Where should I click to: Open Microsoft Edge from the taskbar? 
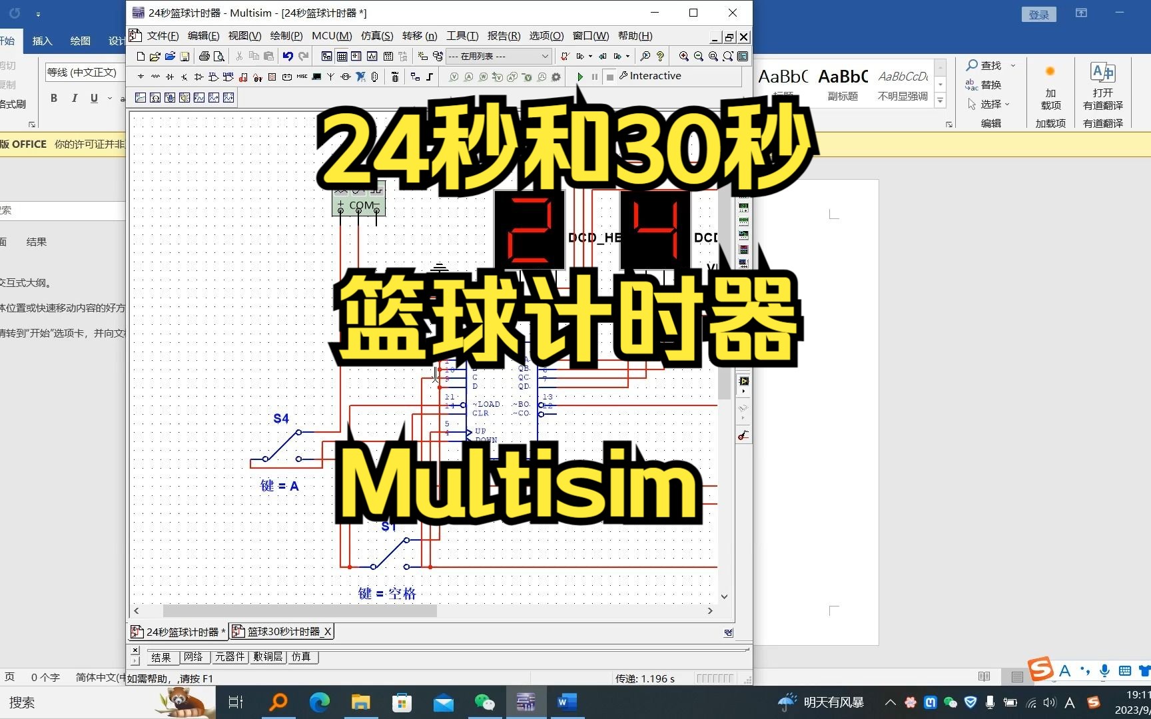pos(320,702)
